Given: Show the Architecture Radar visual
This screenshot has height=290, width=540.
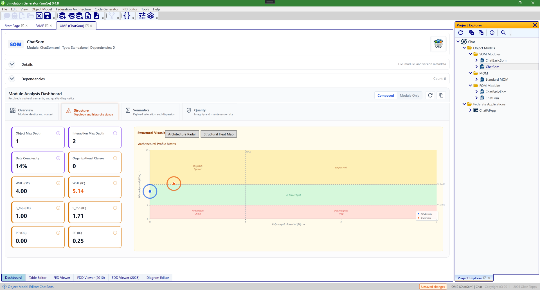Looking at the screenshot, I should [182, 134].
